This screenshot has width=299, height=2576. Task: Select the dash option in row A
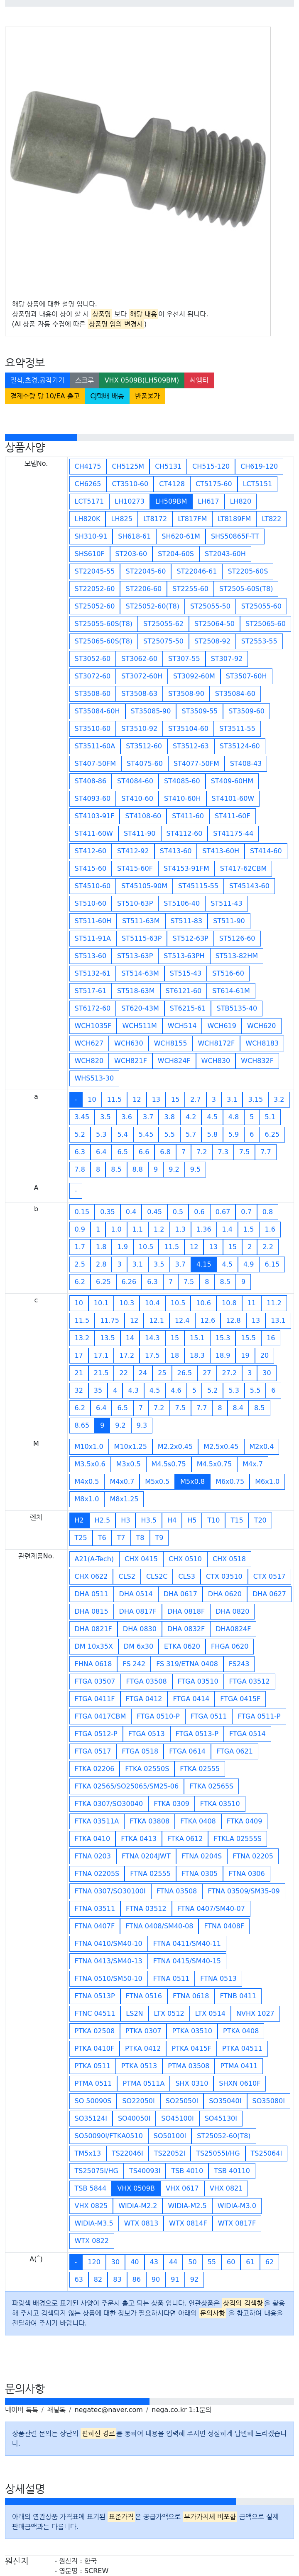click(x=76, y=1190)
